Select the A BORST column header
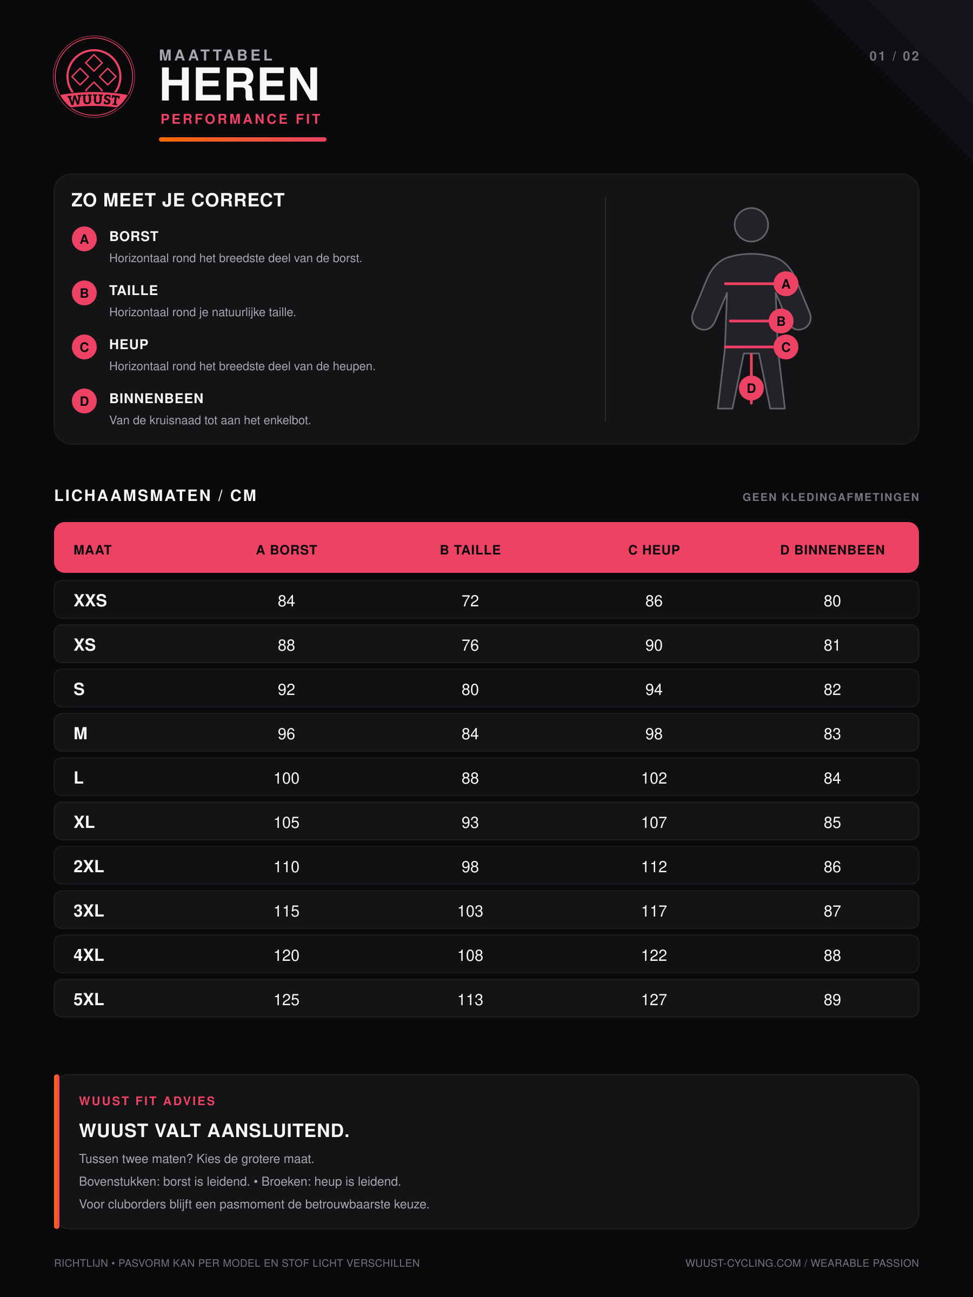This screenshot has width=973, height=1297. click(x=286, y=550)
